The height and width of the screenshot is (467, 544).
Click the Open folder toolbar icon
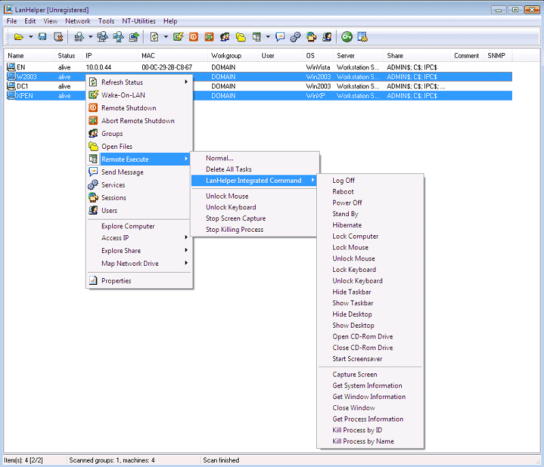(19, 37)
